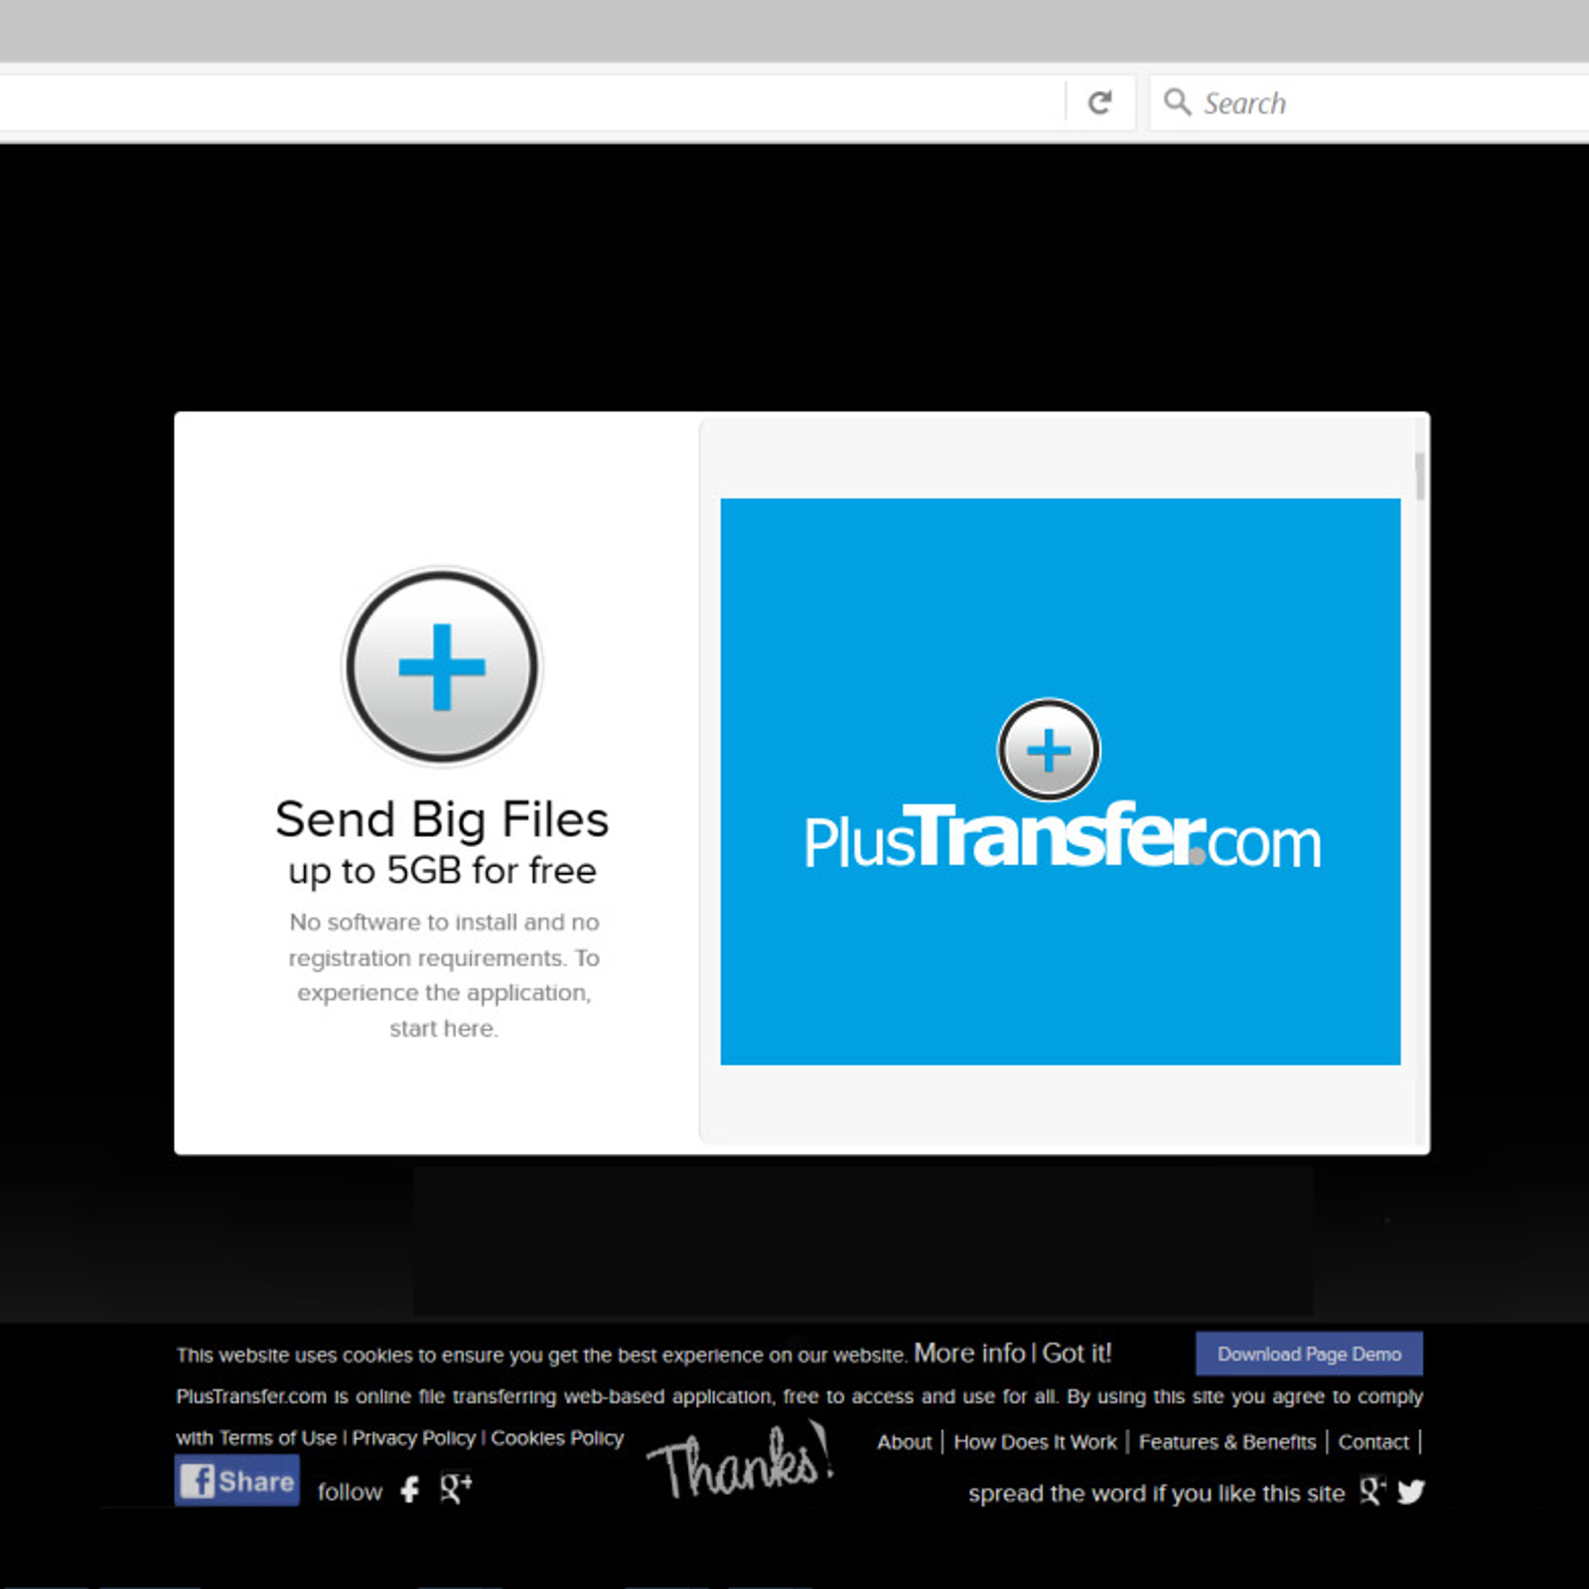Click the small plus icon in the blue banner
This screenshot has height=1589, width=1589.
coord(1049,750)
